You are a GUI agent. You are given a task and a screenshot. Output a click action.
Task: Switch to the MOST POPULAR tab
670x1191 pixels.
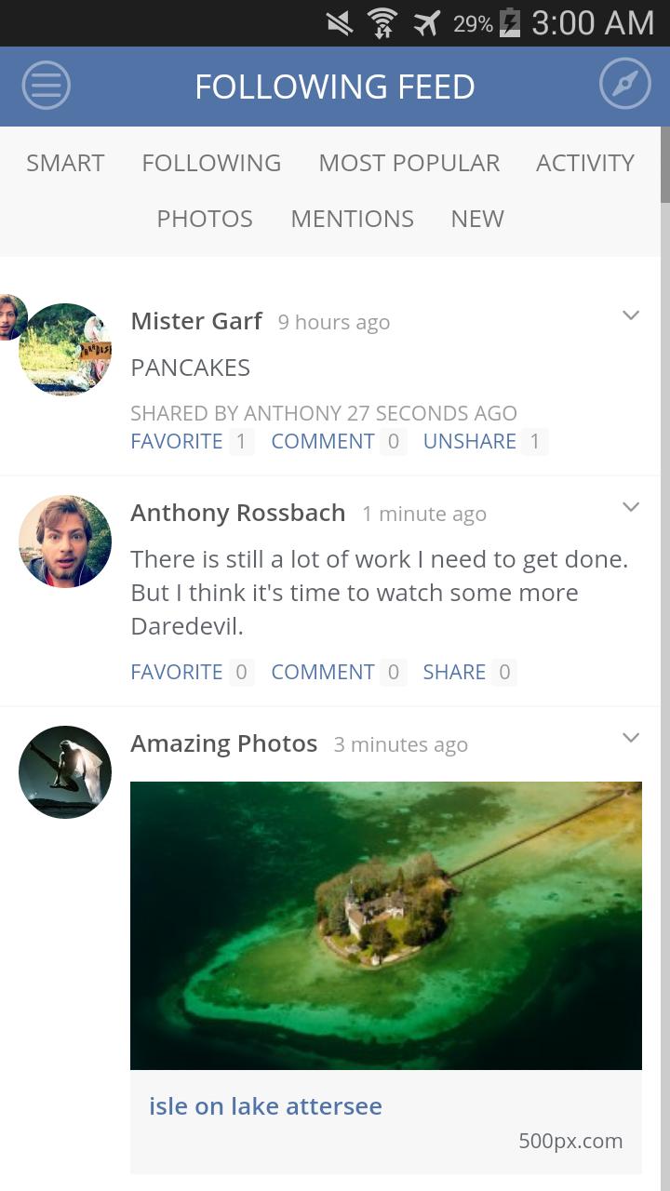(409, 162)
